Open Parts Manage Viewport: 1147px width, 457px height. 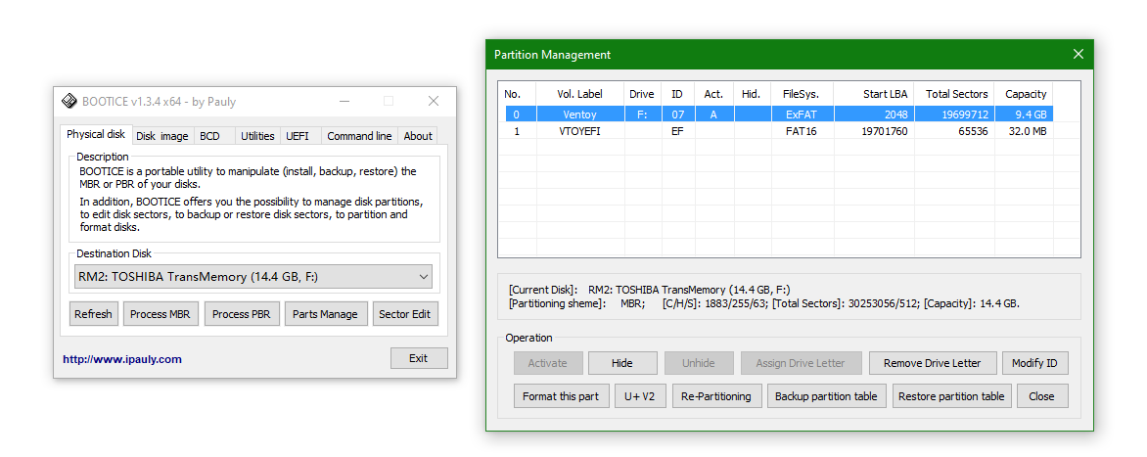coord(325,314)
